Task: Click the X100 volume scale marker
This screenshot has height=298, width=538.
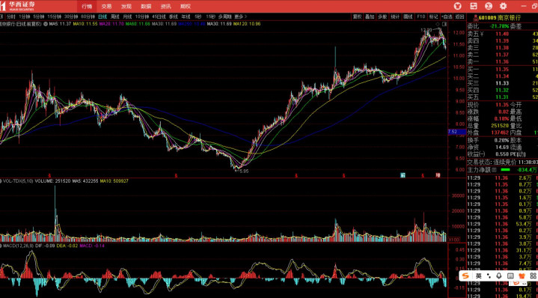Action: point(453,240)
